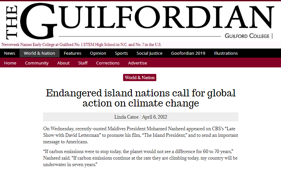Open the Staff page
The width and height of the screenshot is (281, 170).
83,63
